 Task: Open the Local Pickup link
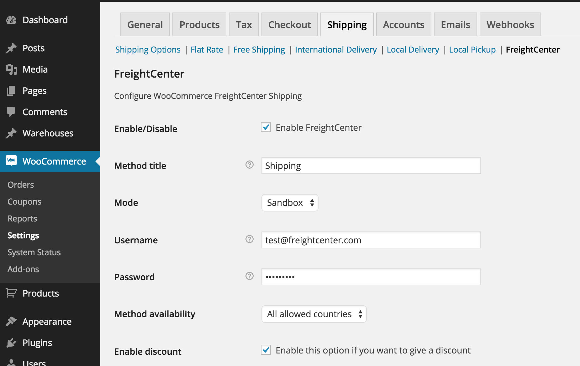coord(472,50)
